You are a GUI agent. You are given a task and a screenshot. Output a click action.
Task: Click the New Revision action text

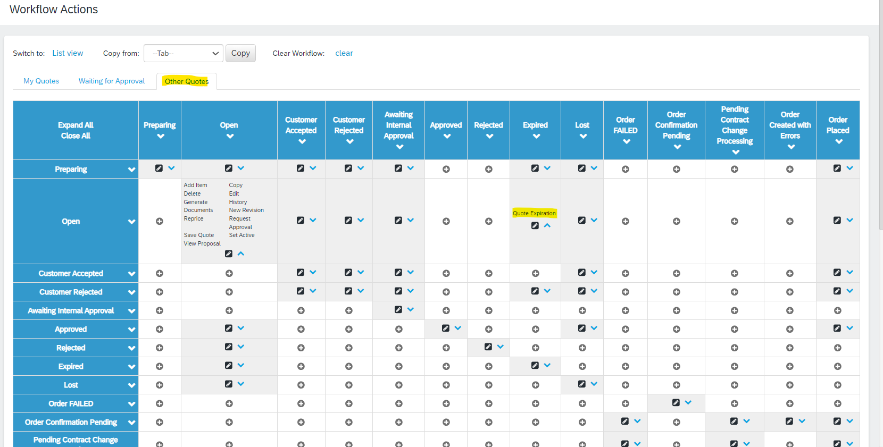pyautogui.click(x=246, y=210)
